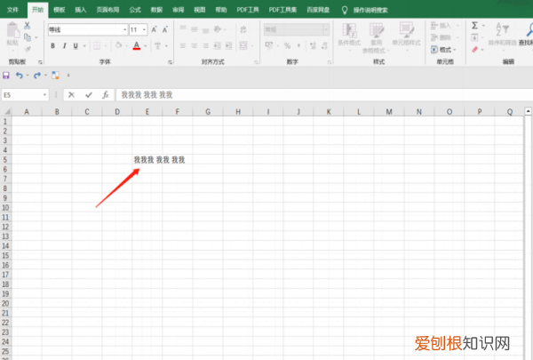
Task: Open the font color dropdown arrow
Action: [x=145, y=45]
